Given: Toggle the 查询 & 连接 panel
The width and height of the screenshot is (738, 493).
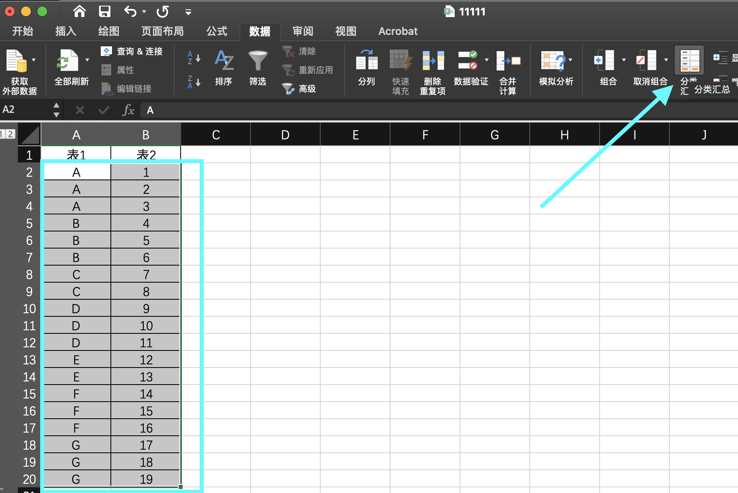Looking at the screenshot, I should click(x=132, y=51).
